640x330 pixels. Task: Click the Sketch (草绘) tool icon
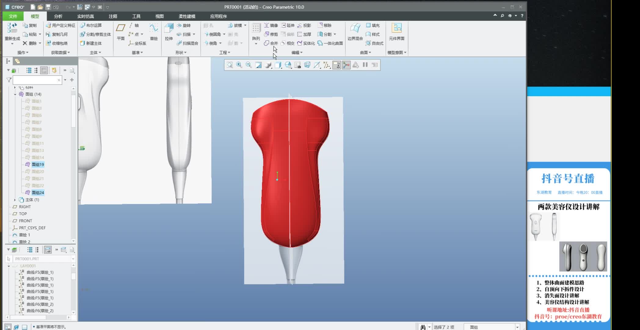tap(154, 31)
